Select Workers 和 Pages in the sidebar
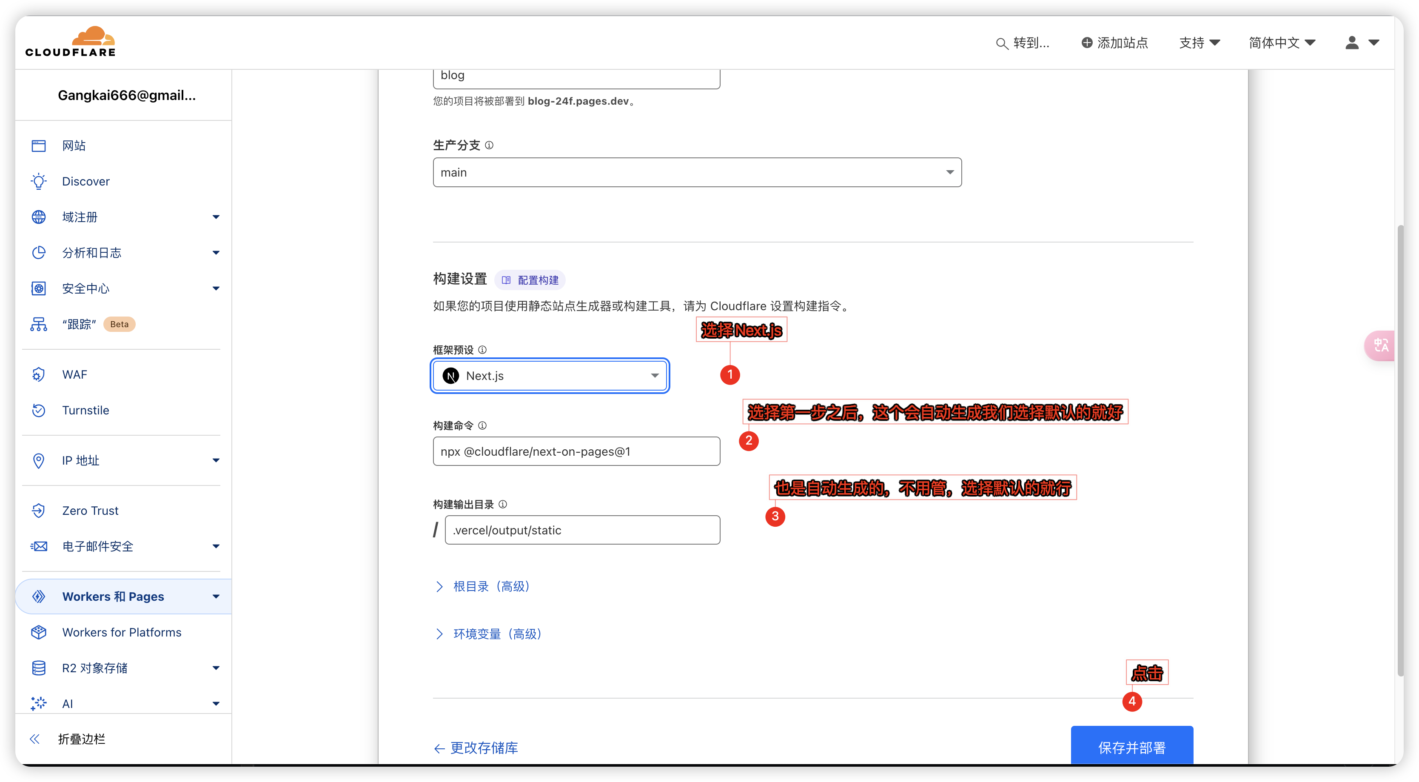The image size is (1419, 782). coord(112,596)
